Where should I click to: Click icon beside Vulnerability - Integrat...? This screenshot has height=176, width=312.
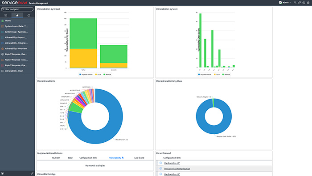click(x=3, y=43)
